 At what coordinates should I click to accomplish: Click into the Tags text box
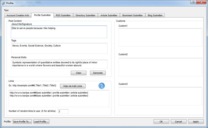pyautogui.click(x=59, y=48)
